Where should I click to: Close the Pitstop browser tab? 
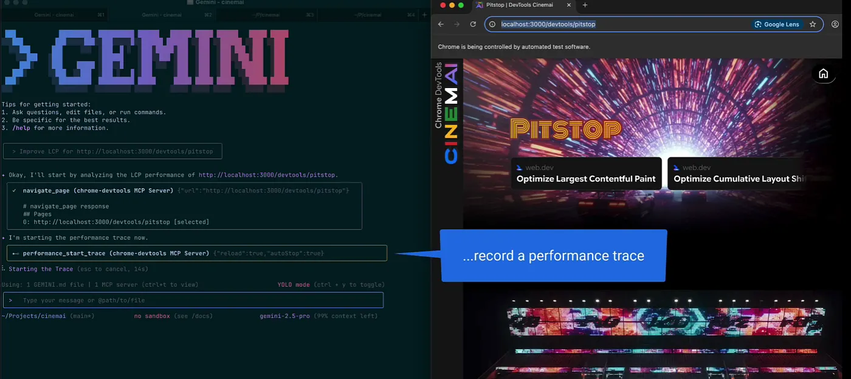click(x=570, y=5)
